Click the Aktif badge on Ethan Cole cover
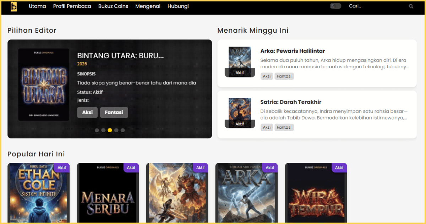The image size is (426, 224). tap(62, 167)
